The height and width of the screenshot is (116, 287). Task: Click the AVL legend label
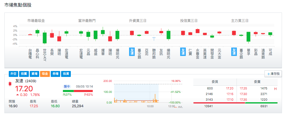pos(180,107)
